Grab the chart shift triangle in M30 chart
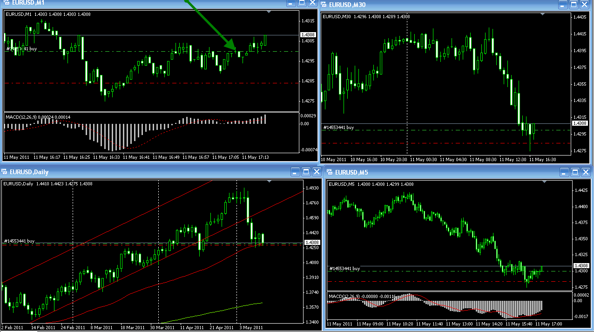 (x=542, y=15)
